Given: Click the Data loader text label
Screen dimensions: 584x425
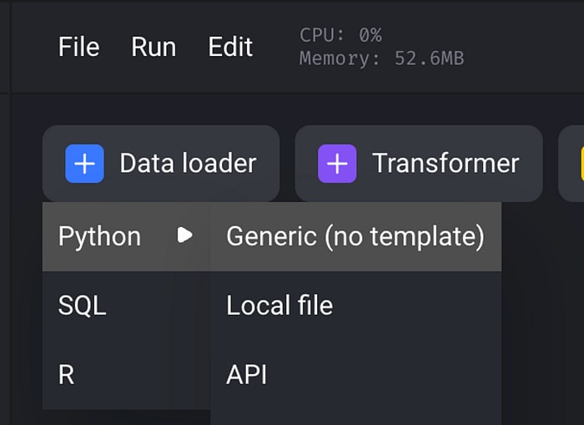Looking at the screenshot, I should click(188, 164).
